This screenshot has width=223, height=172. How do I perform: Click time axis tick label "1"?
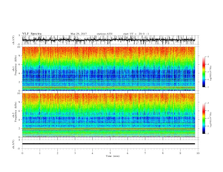40,153
